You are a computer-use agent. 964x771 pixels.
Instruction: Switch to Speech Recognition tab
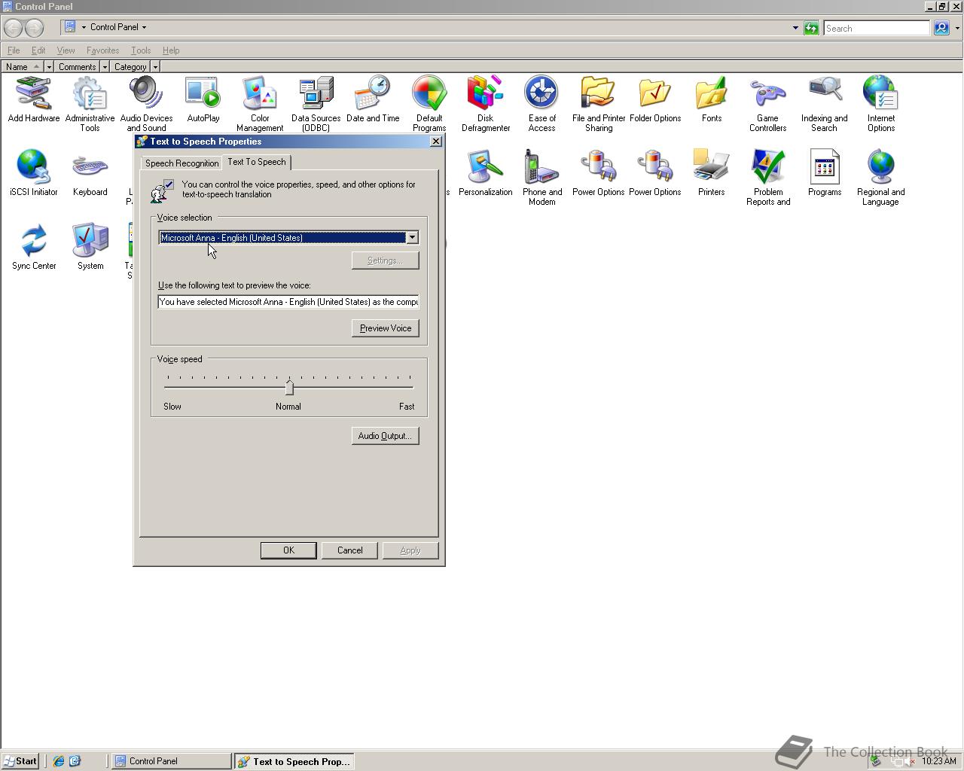[x=182, y=163]
